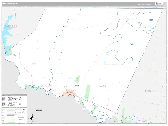Click the FALCON HEIGHTS index row

click(14, 98)
